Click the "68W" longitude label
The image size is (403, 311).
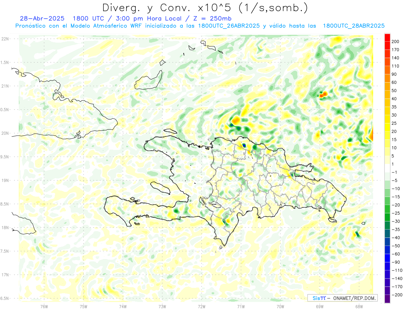359,306
